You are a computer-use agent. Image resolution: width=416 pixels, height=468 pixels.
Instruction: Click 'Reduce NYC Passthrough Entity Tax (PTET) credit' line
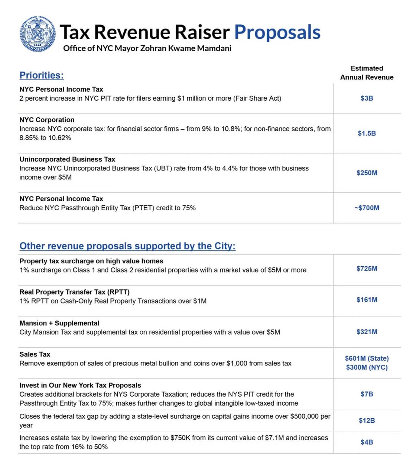coord(107,208)
